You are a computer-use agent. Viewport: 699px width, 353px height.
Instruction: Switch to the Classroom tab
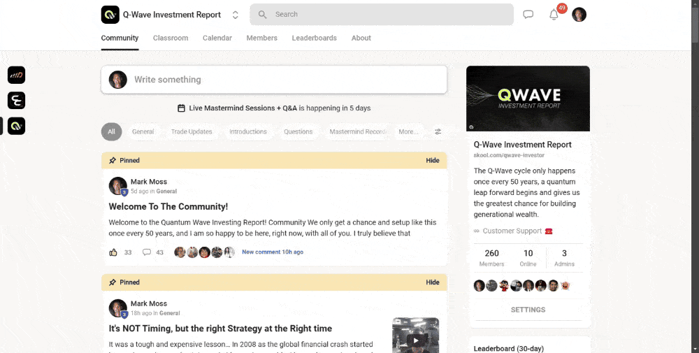(171, 38)
